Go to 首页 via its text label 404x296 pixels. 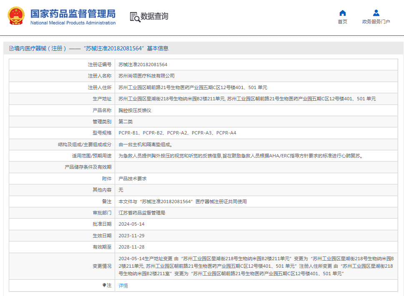click(342, 22)
